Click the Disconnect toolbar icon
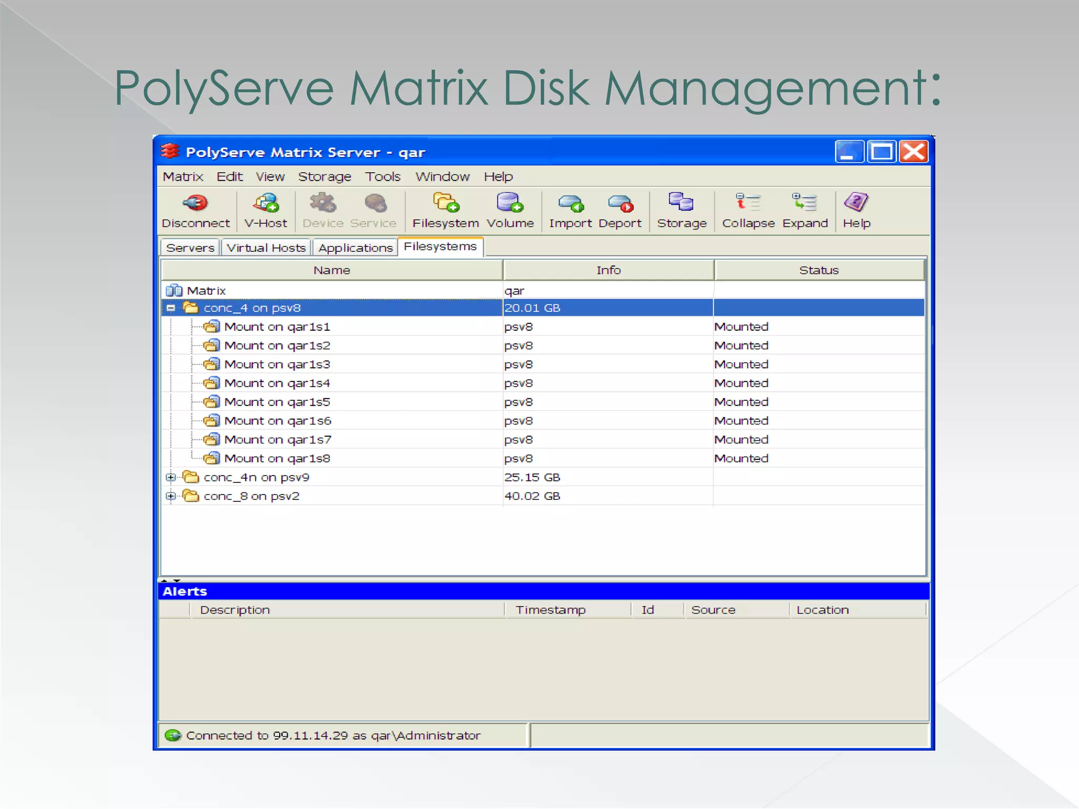The width and height of the screenshot is (1079, 809). click(195, 203)
